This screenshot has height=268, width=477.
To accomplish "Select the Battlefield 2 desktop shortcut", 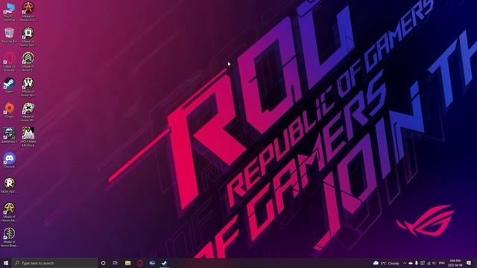I will tap(9, 135).
